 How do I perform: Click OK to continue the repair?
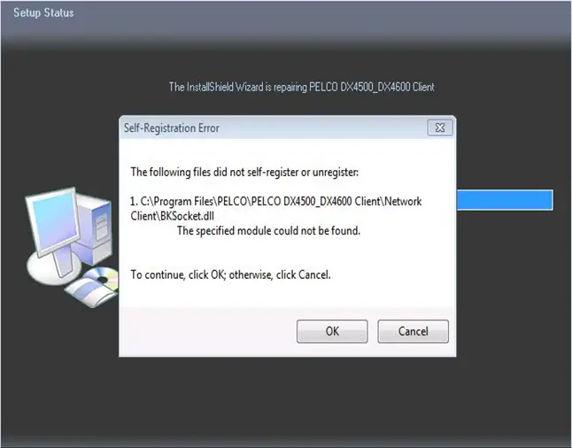pyautogui.click(x=332, y=331)
